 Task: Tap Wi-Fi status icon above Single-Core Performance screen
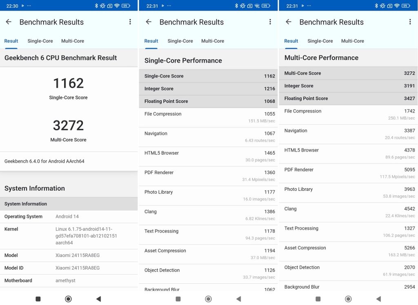(257, 6)
